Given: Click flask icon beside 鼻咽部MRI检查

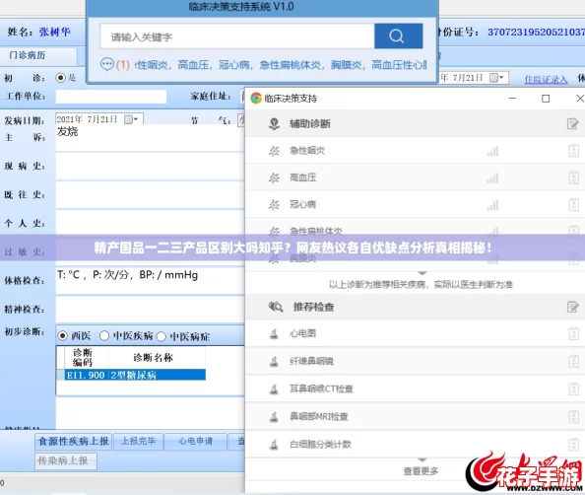Looking at the screenshot, I should 274,416.
